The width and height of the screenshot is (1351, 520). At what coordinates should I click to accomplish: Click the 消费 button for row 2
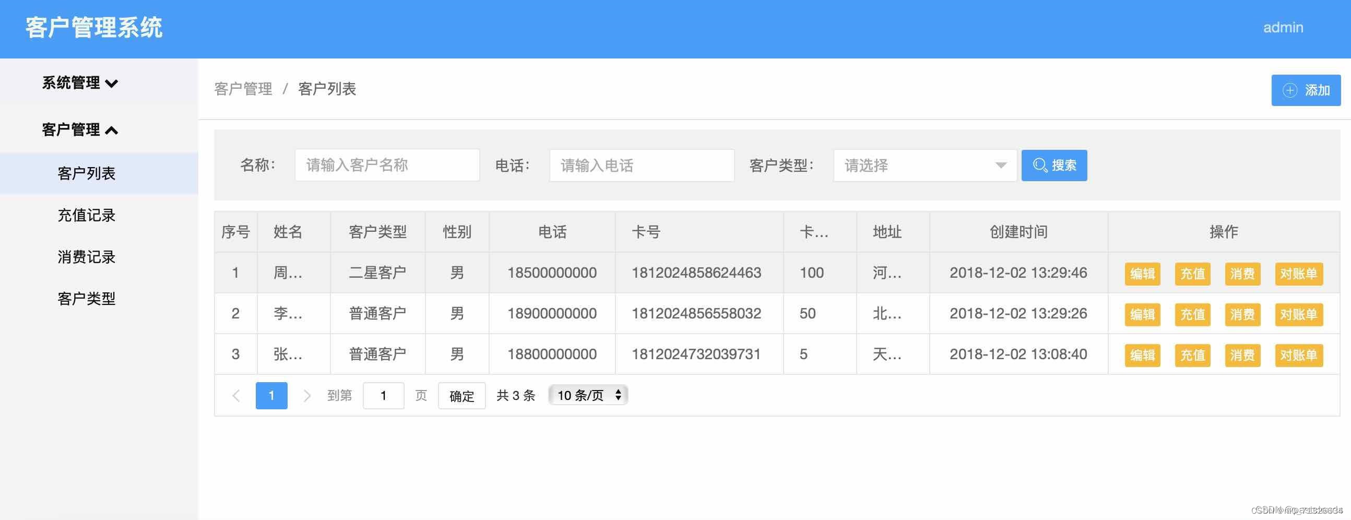point(1242,314)
